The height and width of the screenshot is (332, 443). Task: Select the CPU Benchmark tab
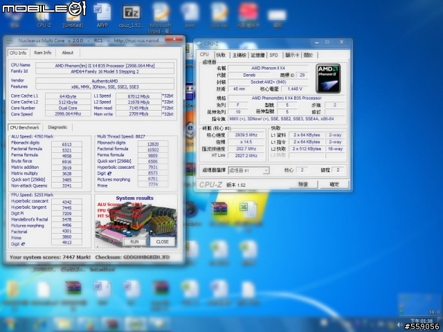tap(25, 127)
